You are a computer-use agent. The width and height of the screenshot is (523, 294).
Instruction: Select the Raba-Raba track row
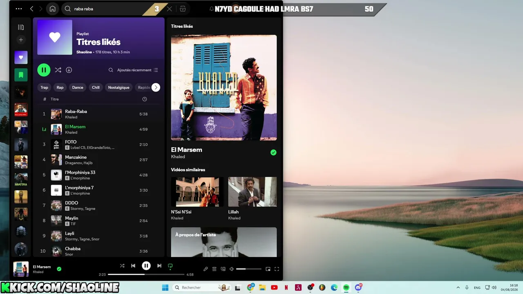(99, 114)
